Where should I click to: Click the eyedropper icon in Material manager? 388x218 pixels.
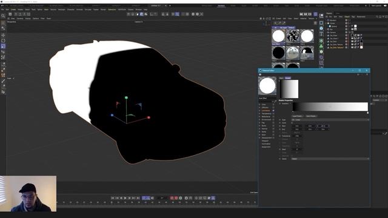[x=284, y=23]
